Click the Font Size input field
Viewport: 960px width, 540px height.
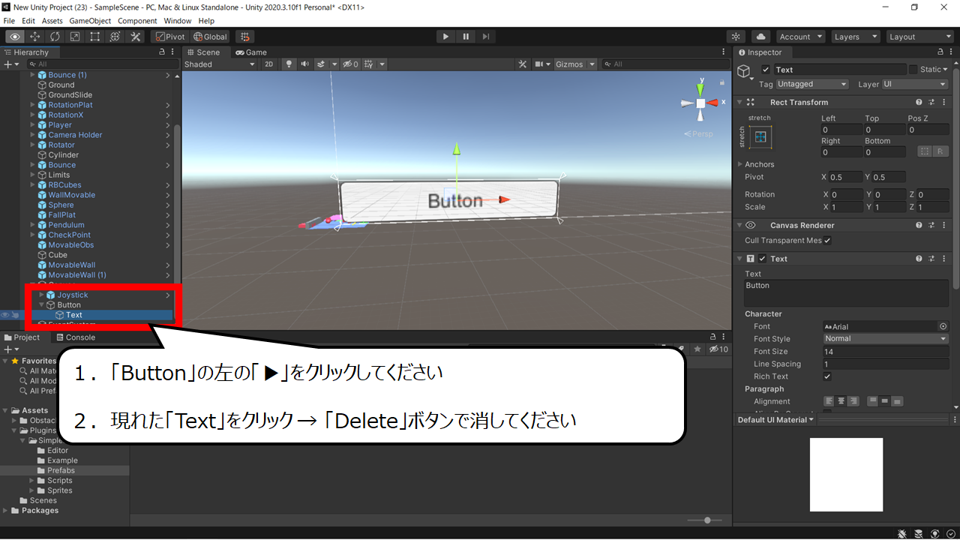[x=886, y=352]
